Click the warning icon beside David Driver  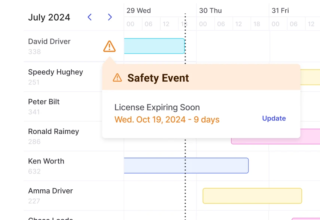[x=109, y=46]
